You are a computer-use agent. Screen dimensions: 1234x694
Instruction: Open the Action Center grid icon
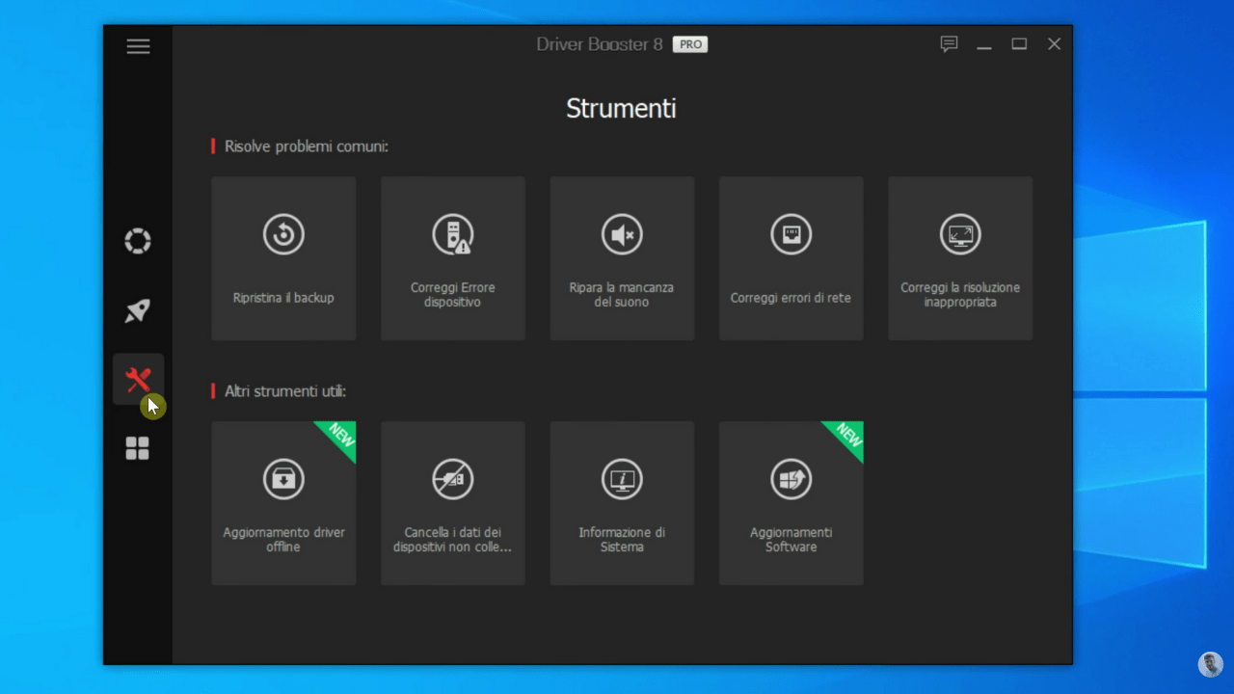[138, 448]
